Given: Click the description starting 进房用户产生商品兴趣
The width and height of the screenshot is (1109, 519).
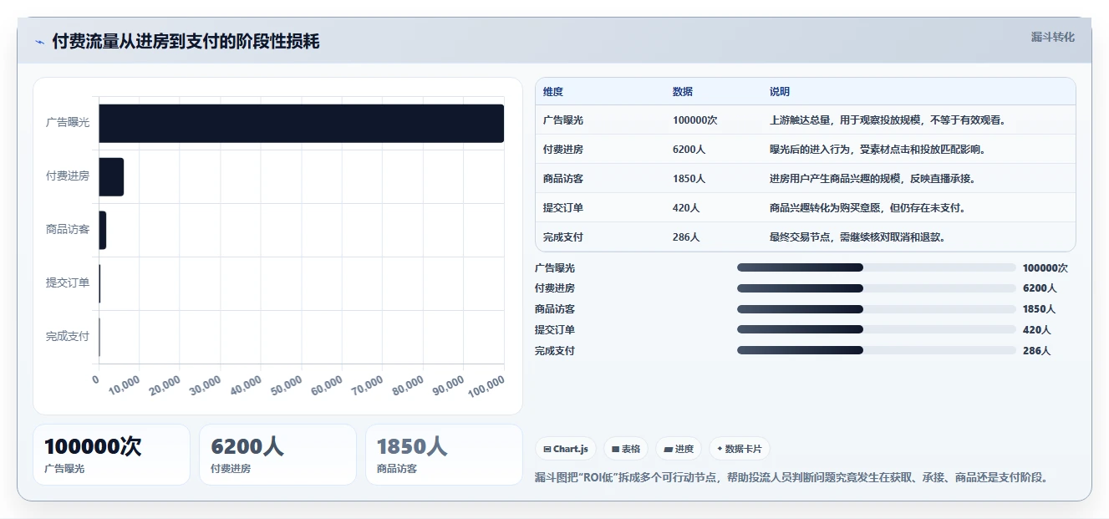Looking at the screenshot, I should pyautogui.click(x=874, y=179).
